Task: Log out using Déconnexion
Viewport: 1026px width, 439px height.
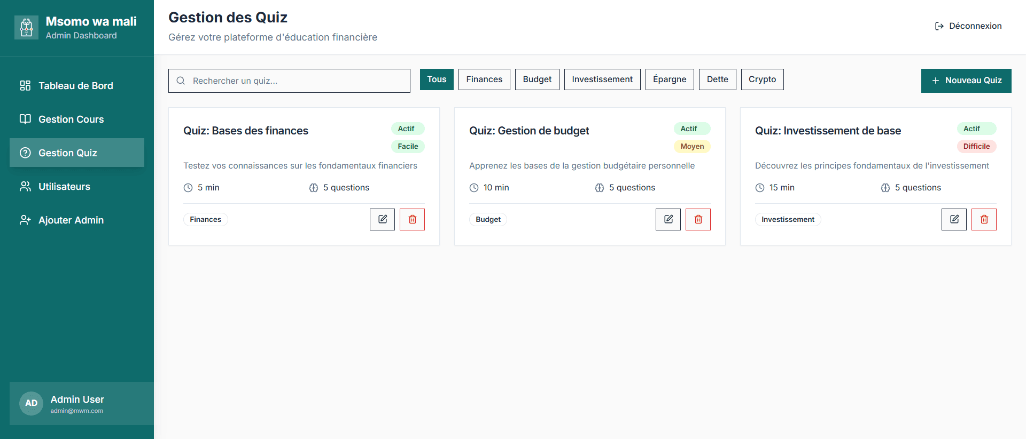Action: click(x=968, y=26)
